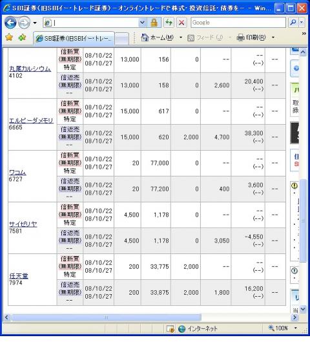Open recent pages dropdown next to Forward
The height and width of the screenshot is (362, 310).
click(x=35, y=23)
